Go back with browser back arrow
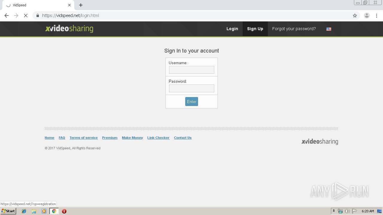 (7, 16)
